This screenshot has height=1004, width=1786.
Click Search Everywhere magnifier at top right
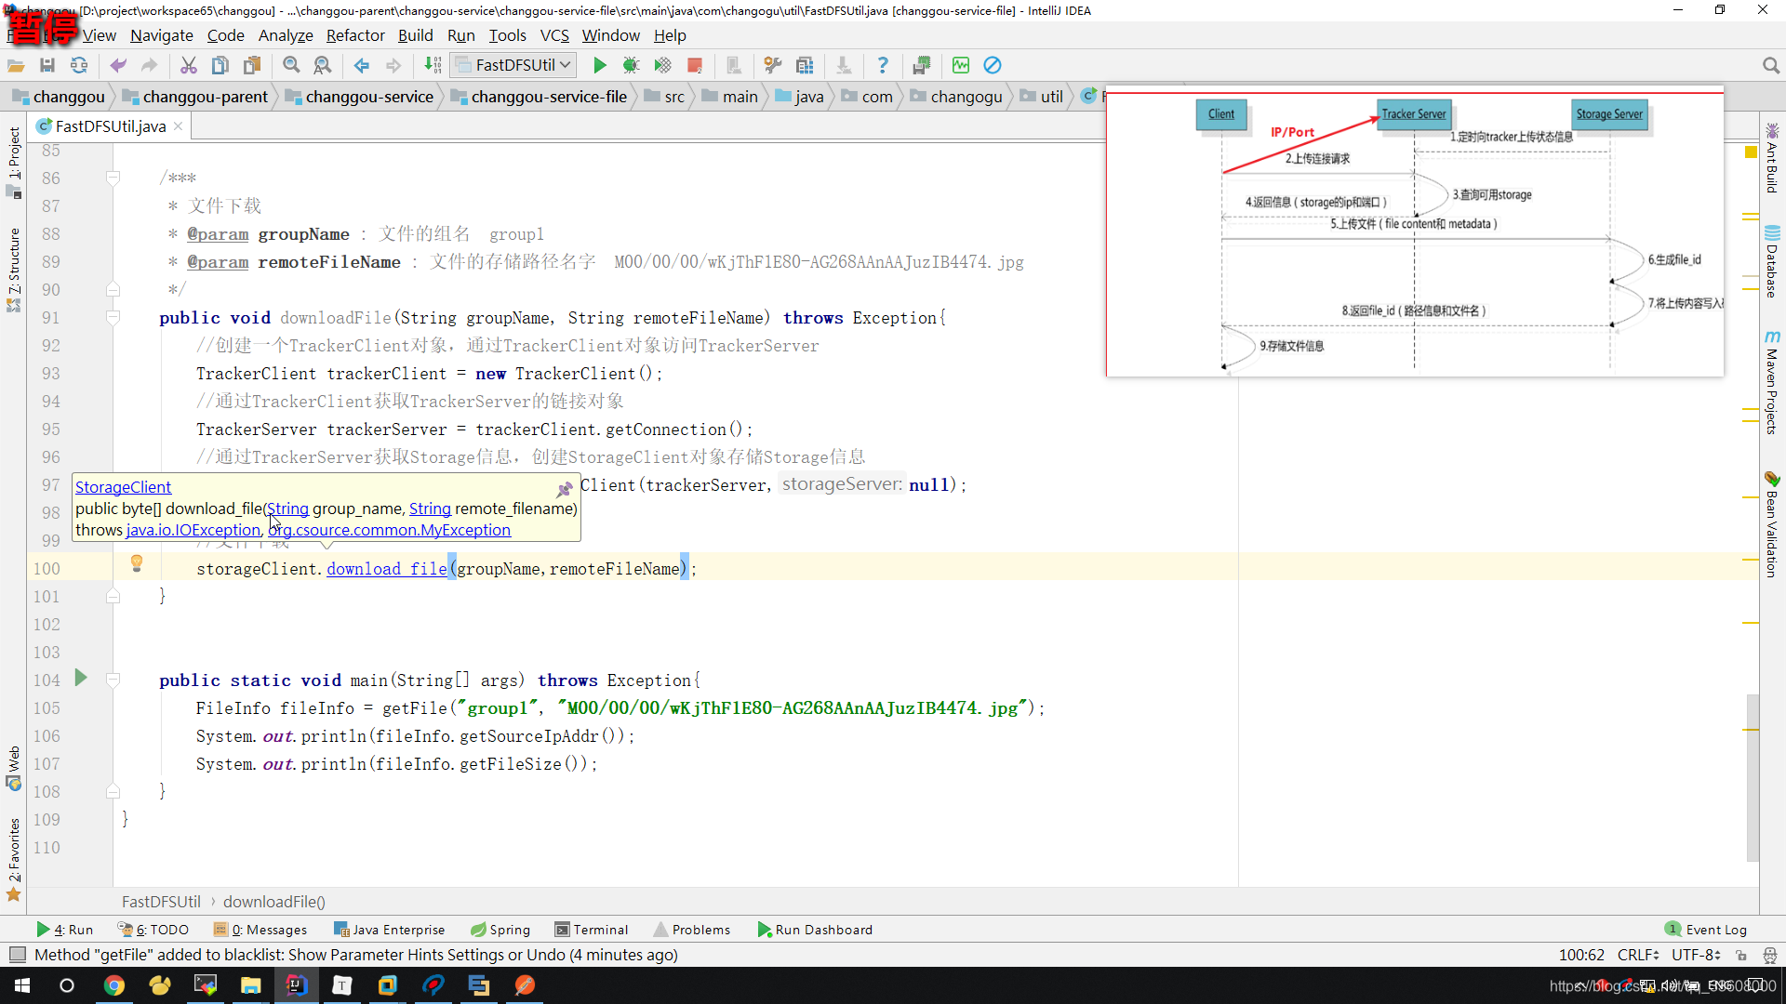click(x=1770, y=65)
